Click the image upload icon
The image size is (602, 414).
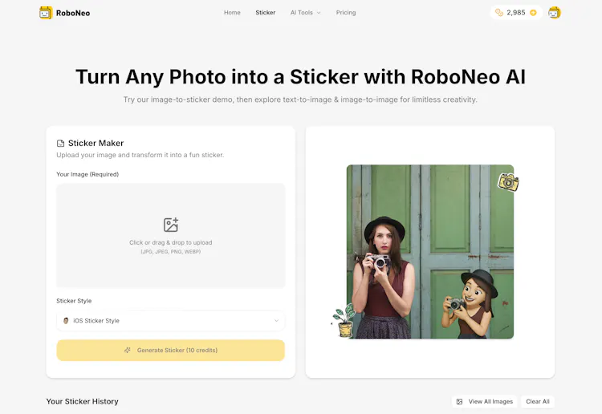tap(171, 225)
